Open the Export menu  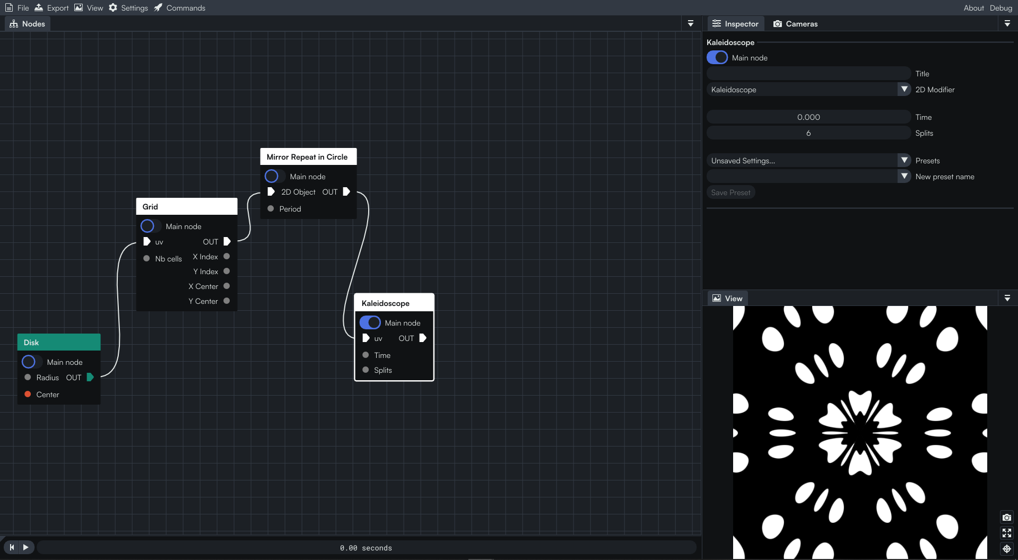coord(51,8)
